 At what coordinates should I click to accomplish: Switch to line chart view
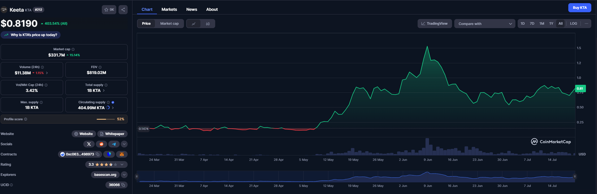(194, 23)
